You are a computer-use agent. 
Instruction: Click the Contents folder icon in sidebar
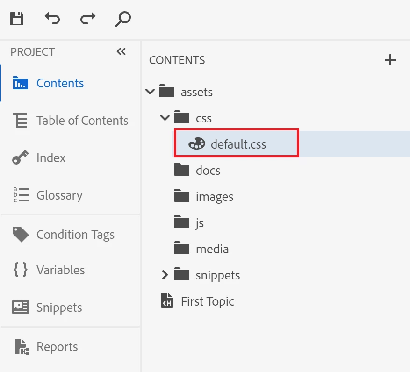(x=21, y=83)
